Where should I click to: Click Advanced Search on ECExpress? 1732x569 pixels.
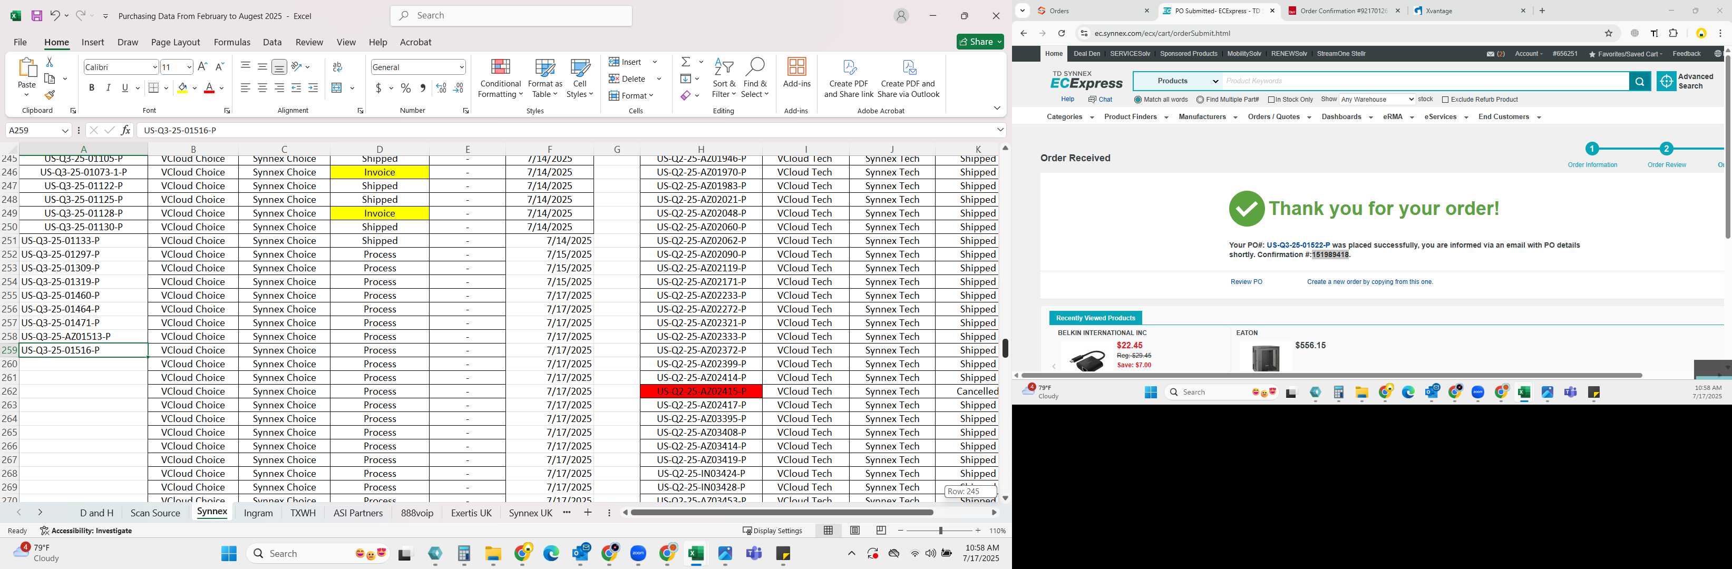1686,81
